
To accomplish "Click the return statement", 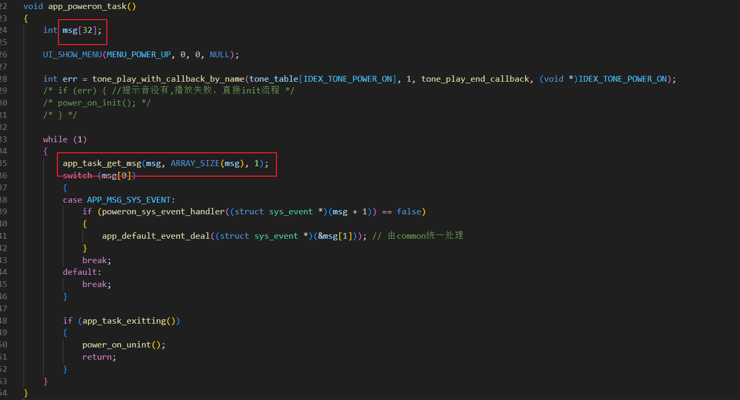I will 99,357.
